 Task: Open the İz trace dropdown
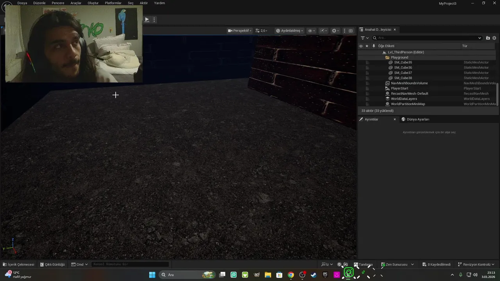[327, 265]
